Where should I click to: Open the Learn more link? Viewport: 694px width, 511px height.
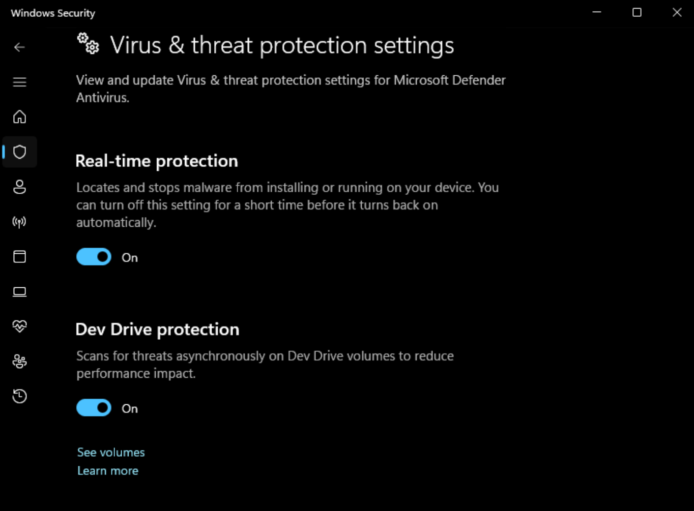tap(108, 470)
